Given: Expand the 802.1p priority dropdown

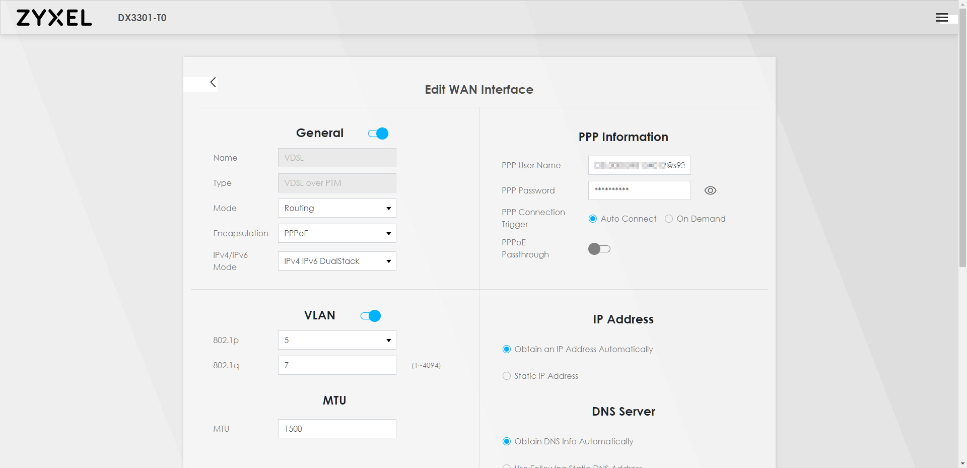Looking at the screenshot, I should [x=337, y=340].
